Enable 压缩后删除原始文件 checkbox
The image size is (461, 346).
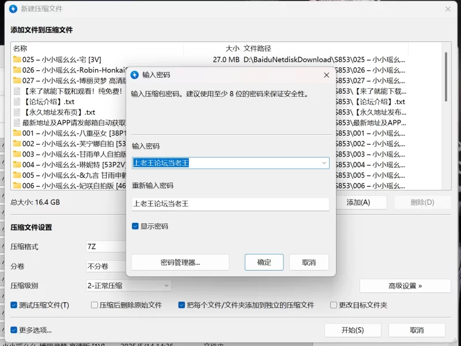[95, 305]
